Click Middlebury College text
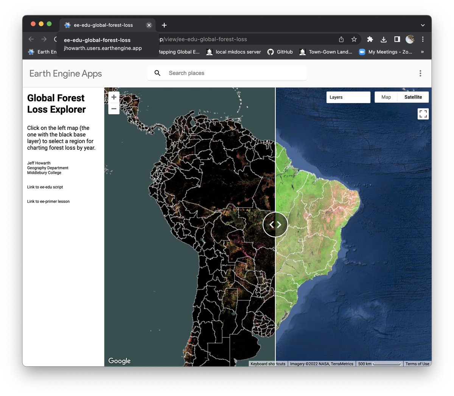454x396 pixels. pyautogui.click(x=44, y=173)
